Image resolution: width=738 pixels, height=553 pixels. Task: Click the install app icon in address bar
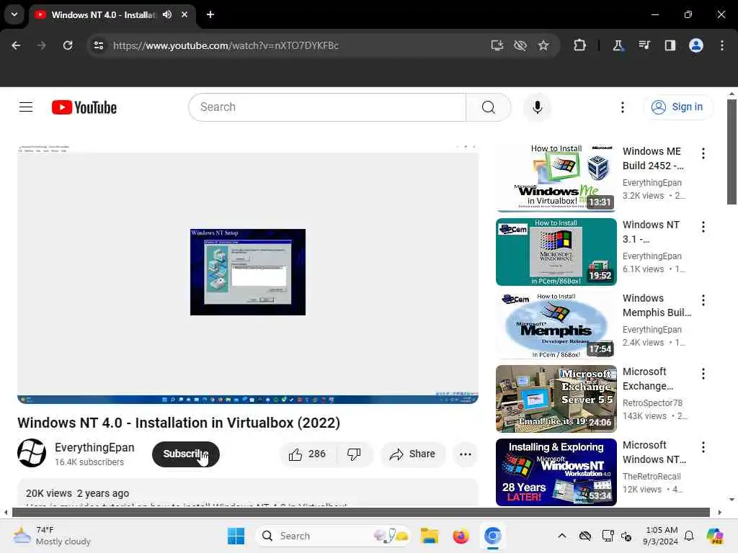coord(497,45)
